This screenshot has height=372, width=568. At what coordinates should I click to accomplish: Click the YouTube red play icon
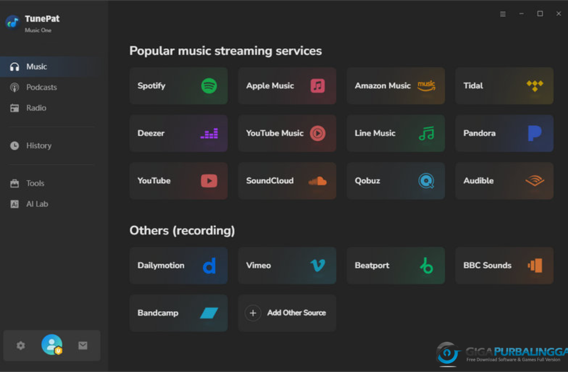[x=209, y=181]
